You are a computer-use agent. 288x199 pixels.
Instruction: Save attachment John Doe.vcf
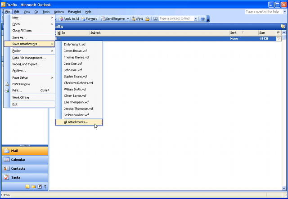[79, 70]
